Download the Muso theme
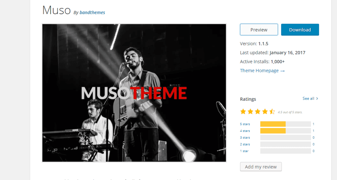Image resolution: width=337 pixels, height=180 pixels. pyautogui.click(x=300, y=30)
